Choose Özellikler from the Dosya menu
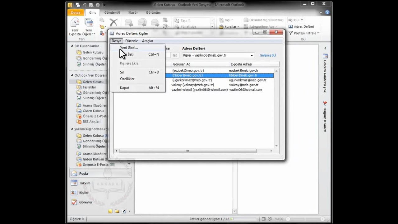The height and width of the screenshot is (224, 398). tap(138, 79)
